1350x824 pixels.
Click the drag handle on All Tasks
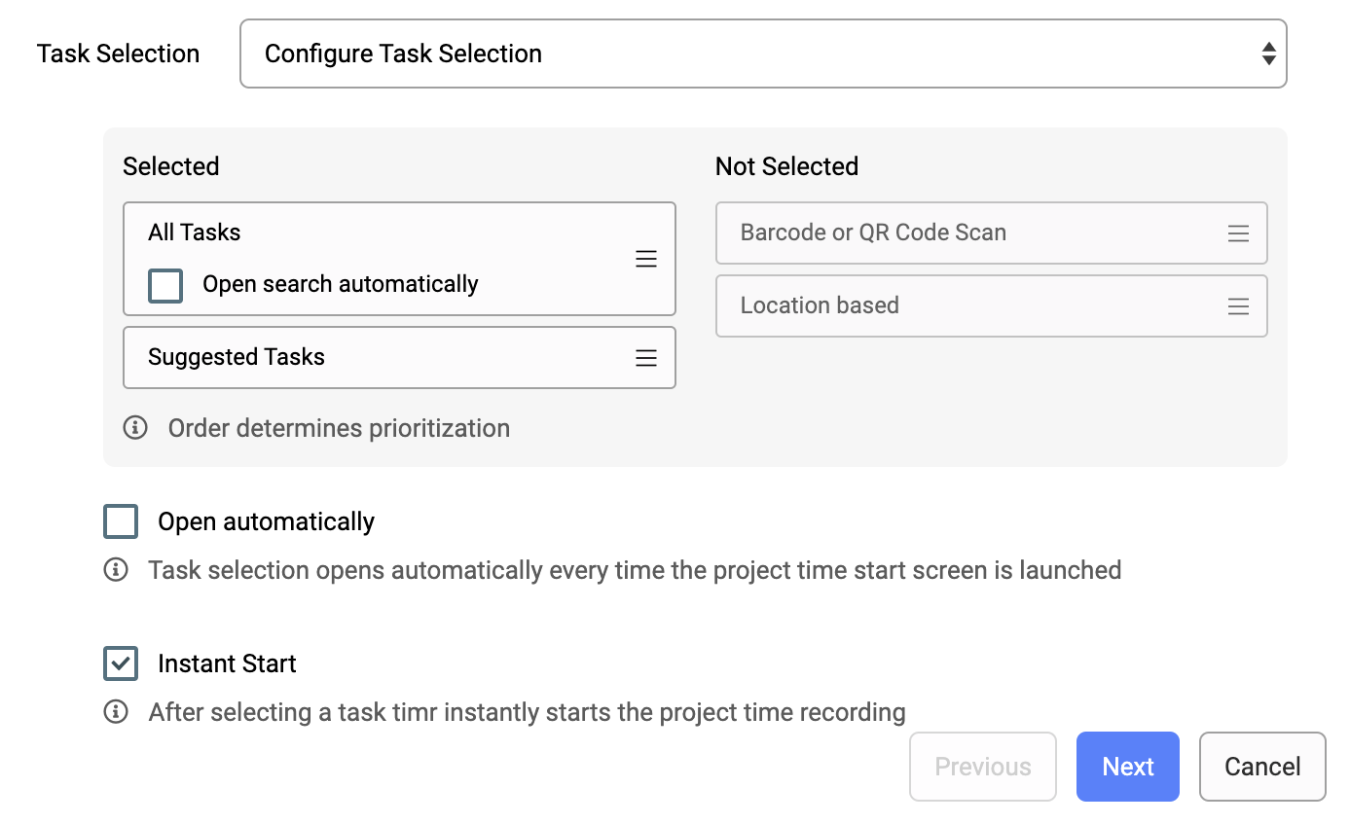pos(646,259)
